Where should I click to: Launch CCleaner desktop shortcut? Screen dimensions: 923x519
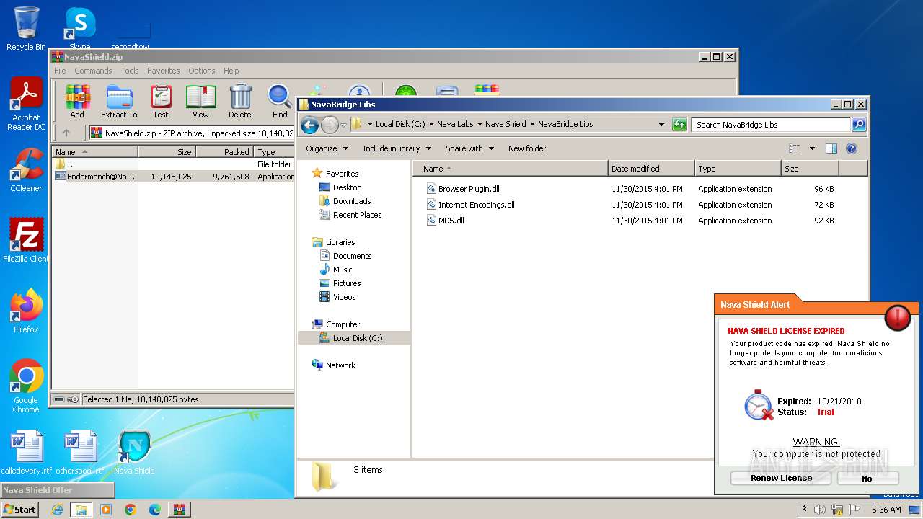[26, 170]
